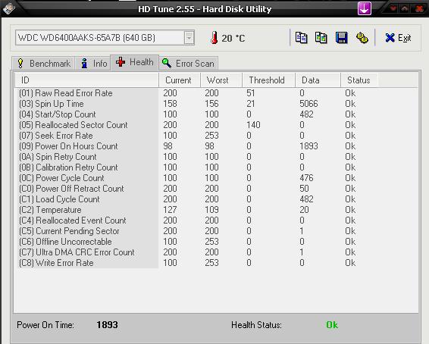Click the 140 threshold value
The image size is (429, 344).
pyautogui.click(x=253, y=125)
